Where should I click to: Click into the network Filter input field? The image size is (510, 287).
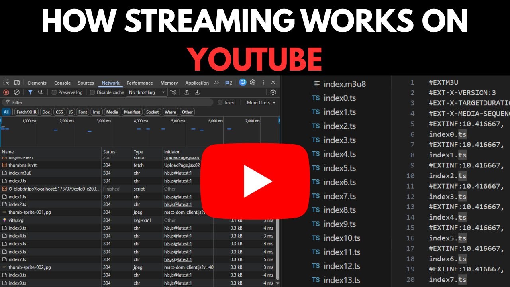click(x=108, y=102)
